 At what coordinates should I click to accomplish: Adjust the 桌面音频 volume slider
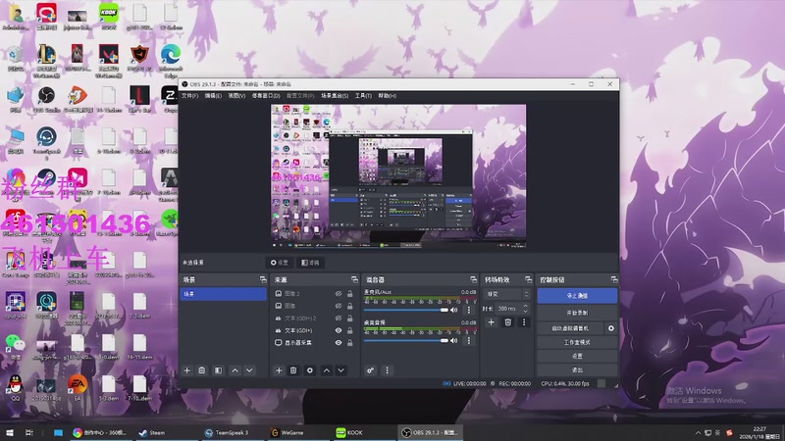(x=406, y=340)
